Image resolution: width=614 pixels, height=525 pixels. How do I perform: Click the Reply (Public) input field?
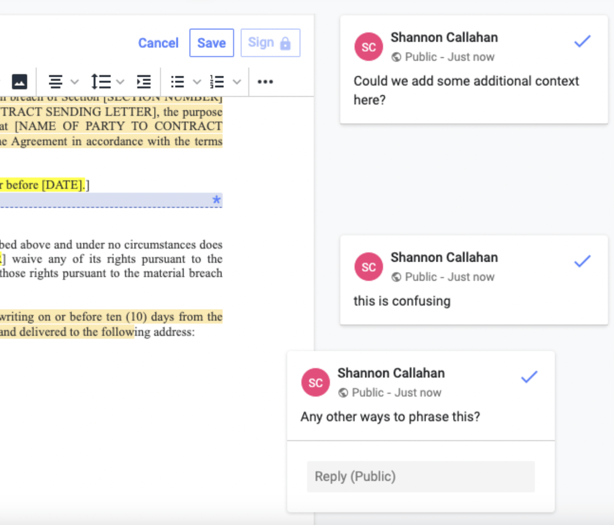[x=420, y=476]
